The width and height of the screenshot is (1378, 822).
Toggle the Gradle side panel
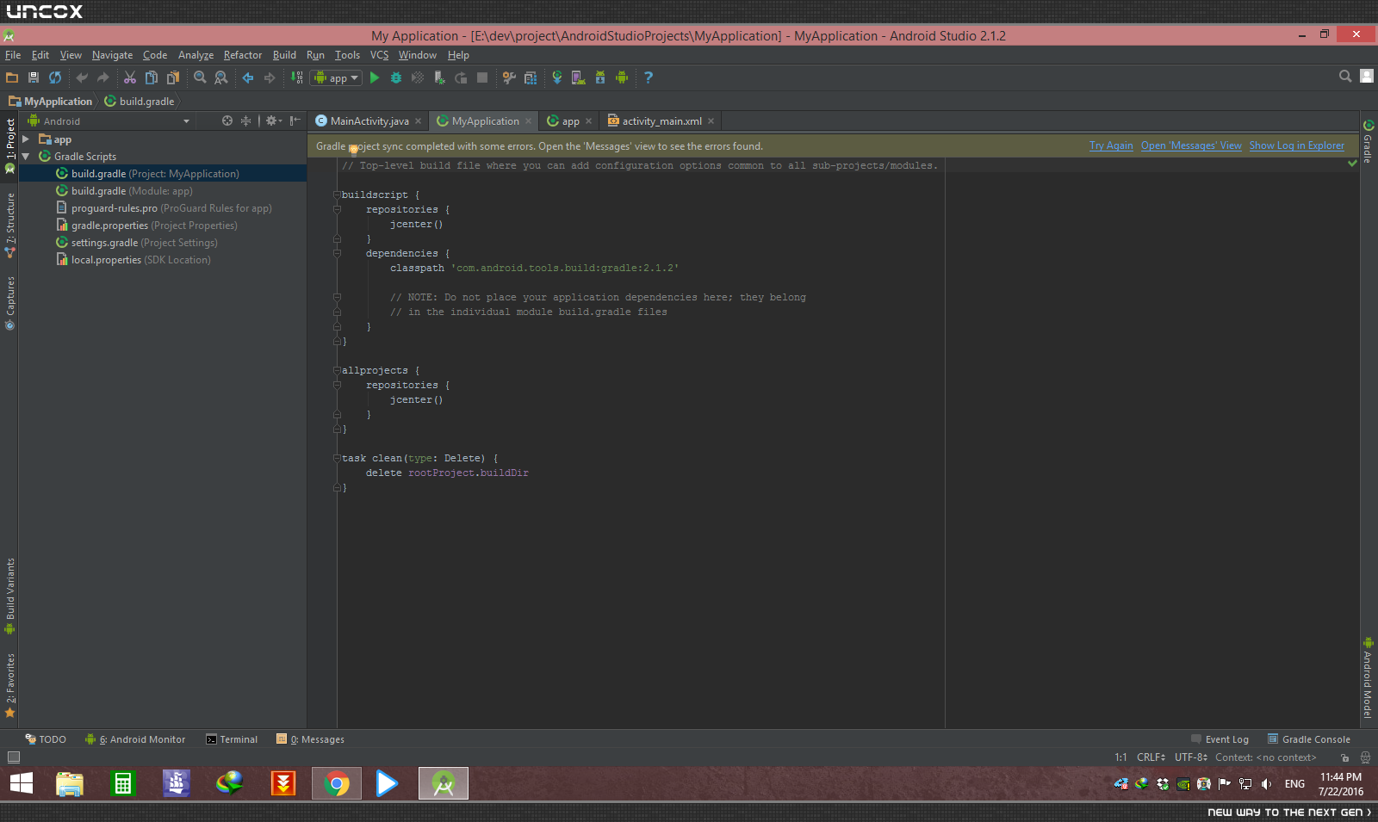point(1368,142)
